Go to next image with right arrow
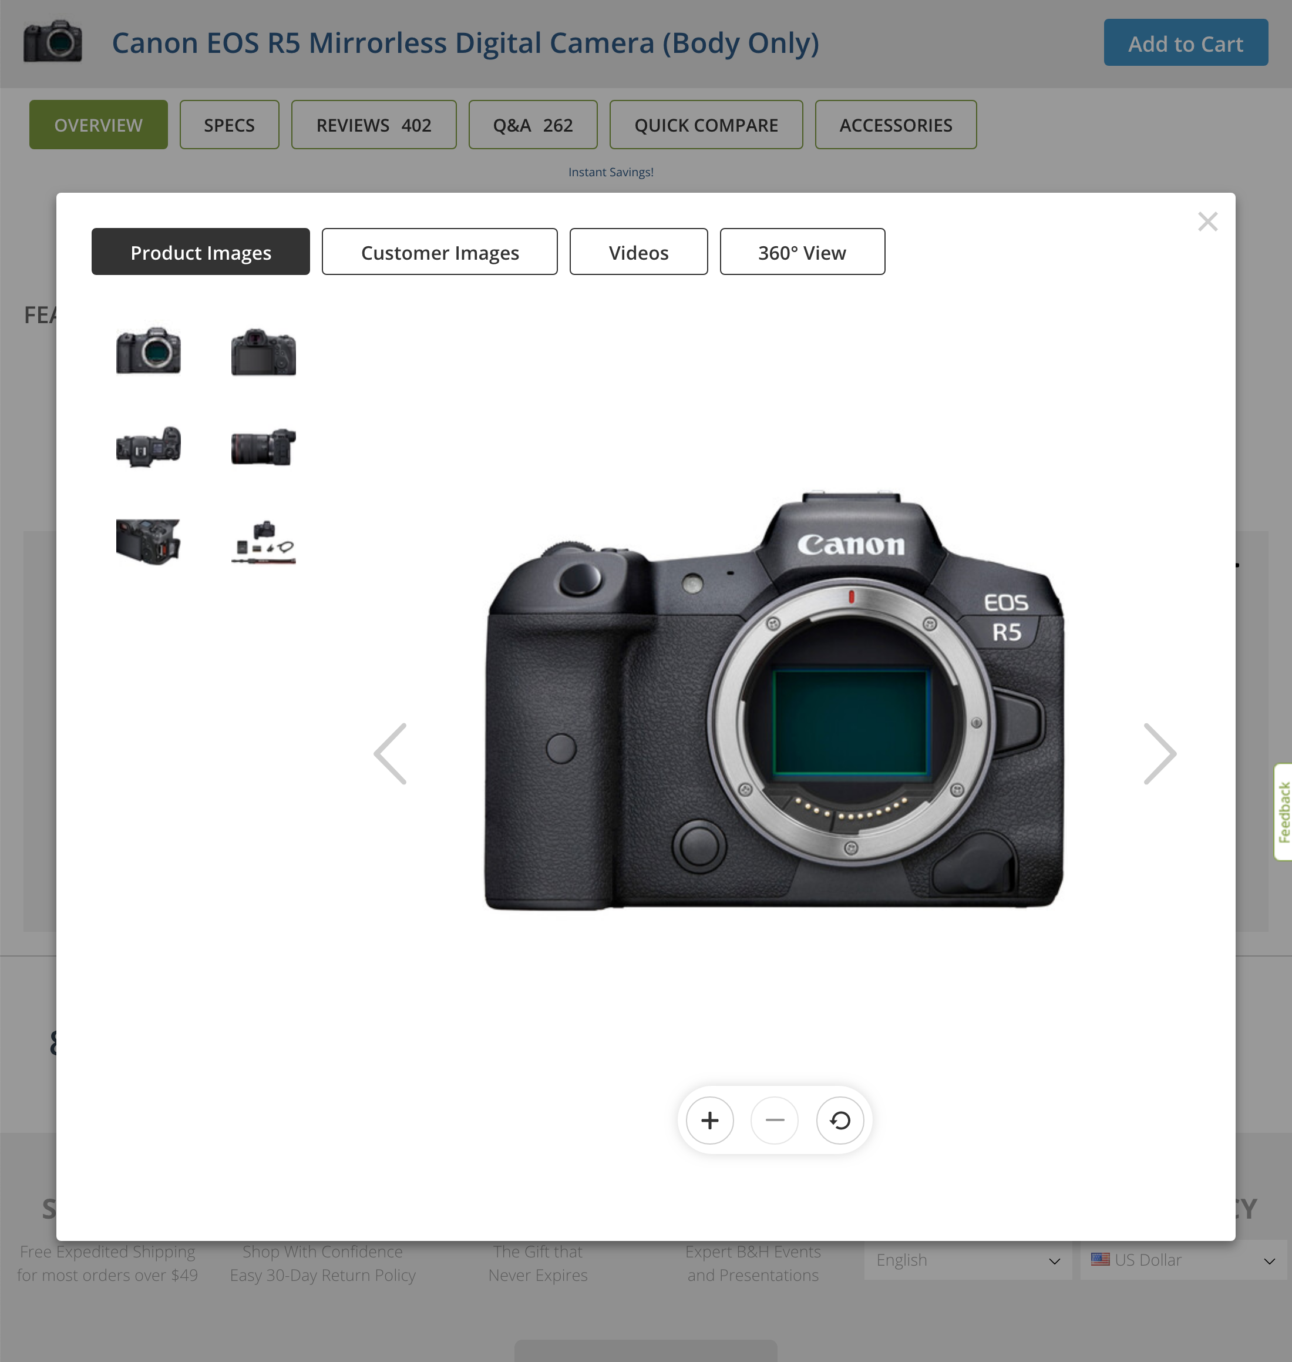The width and height of the screenshot is (1292, 1362). tap(1160, 753)
